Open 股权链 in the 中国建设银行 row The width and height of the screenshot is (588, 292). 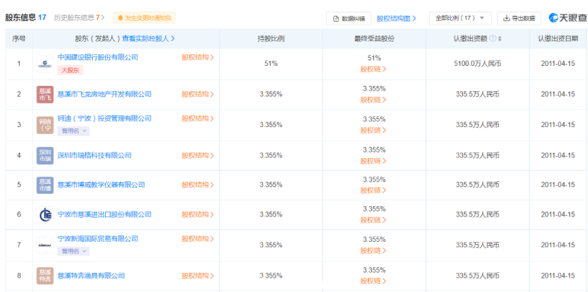[373, 69]
